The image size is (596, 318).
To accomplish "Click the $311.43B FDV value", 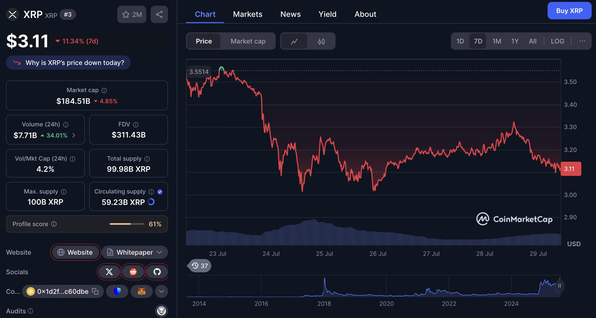I will tap(129, 135).
